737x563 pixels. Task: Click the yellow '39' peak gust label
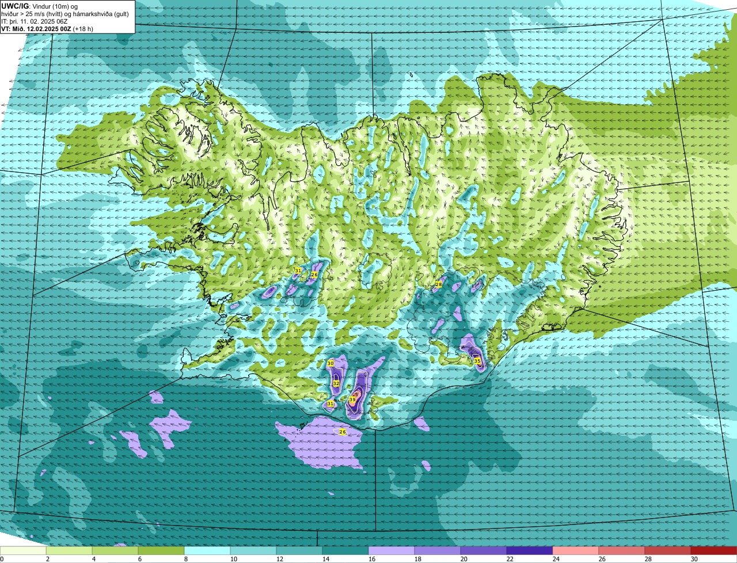click(x=352, y=399)
